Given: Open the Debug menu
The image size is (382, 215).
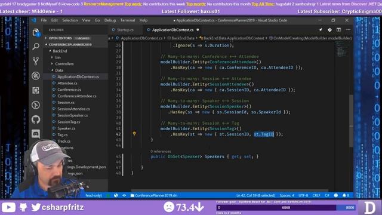Looking at the screenshot, I should click(110, 20).
